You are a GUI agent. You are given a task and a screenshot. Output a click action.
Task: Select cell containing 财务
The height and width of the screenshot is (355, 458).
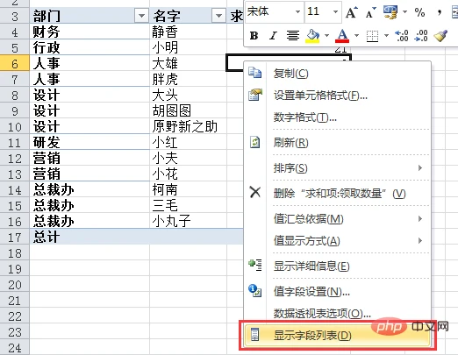coord(89,32)
